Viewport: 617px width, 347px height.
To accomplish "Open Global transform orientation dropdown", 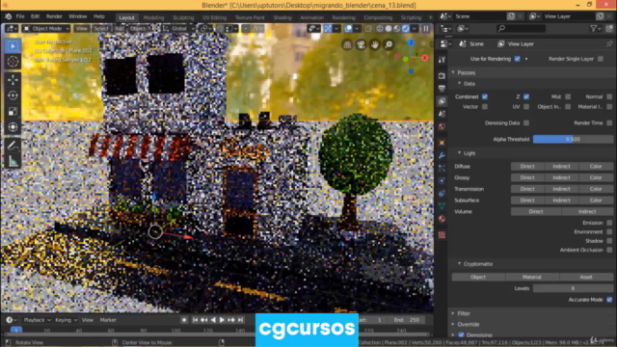I will coord(178,29).
